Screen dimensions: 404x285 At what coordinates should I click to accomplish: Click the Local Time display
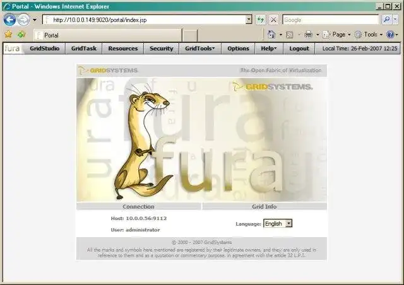360,49
